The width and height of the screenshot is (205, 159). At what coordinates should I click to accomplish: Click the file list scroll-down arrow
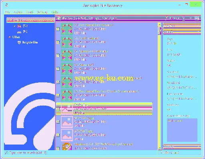point(160,148)
